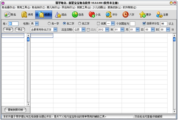Click the results grid scroll down arrow

pyautogui.click(x=174, y=112)
